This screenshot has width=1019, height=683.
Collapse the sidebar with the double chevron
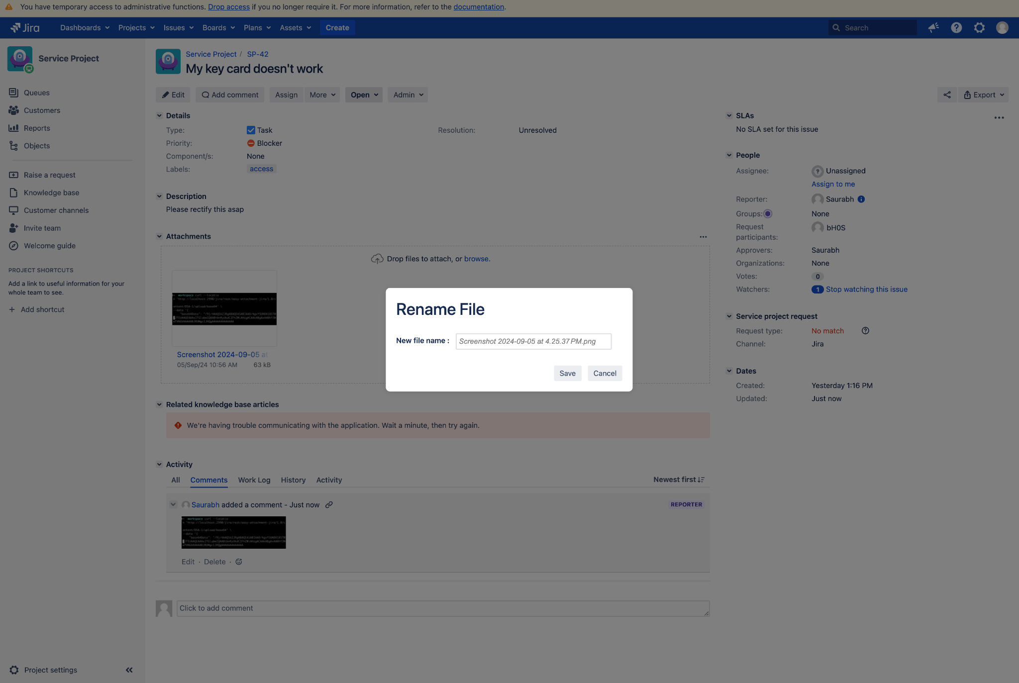129,670
